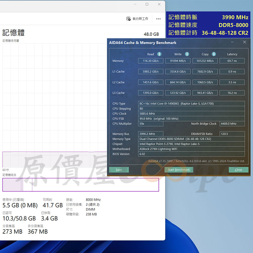Click the L3 Cache write value 533.92 GB/s
Image resolution: width=253 pixels, height=253 pixels.
(178, 93)
